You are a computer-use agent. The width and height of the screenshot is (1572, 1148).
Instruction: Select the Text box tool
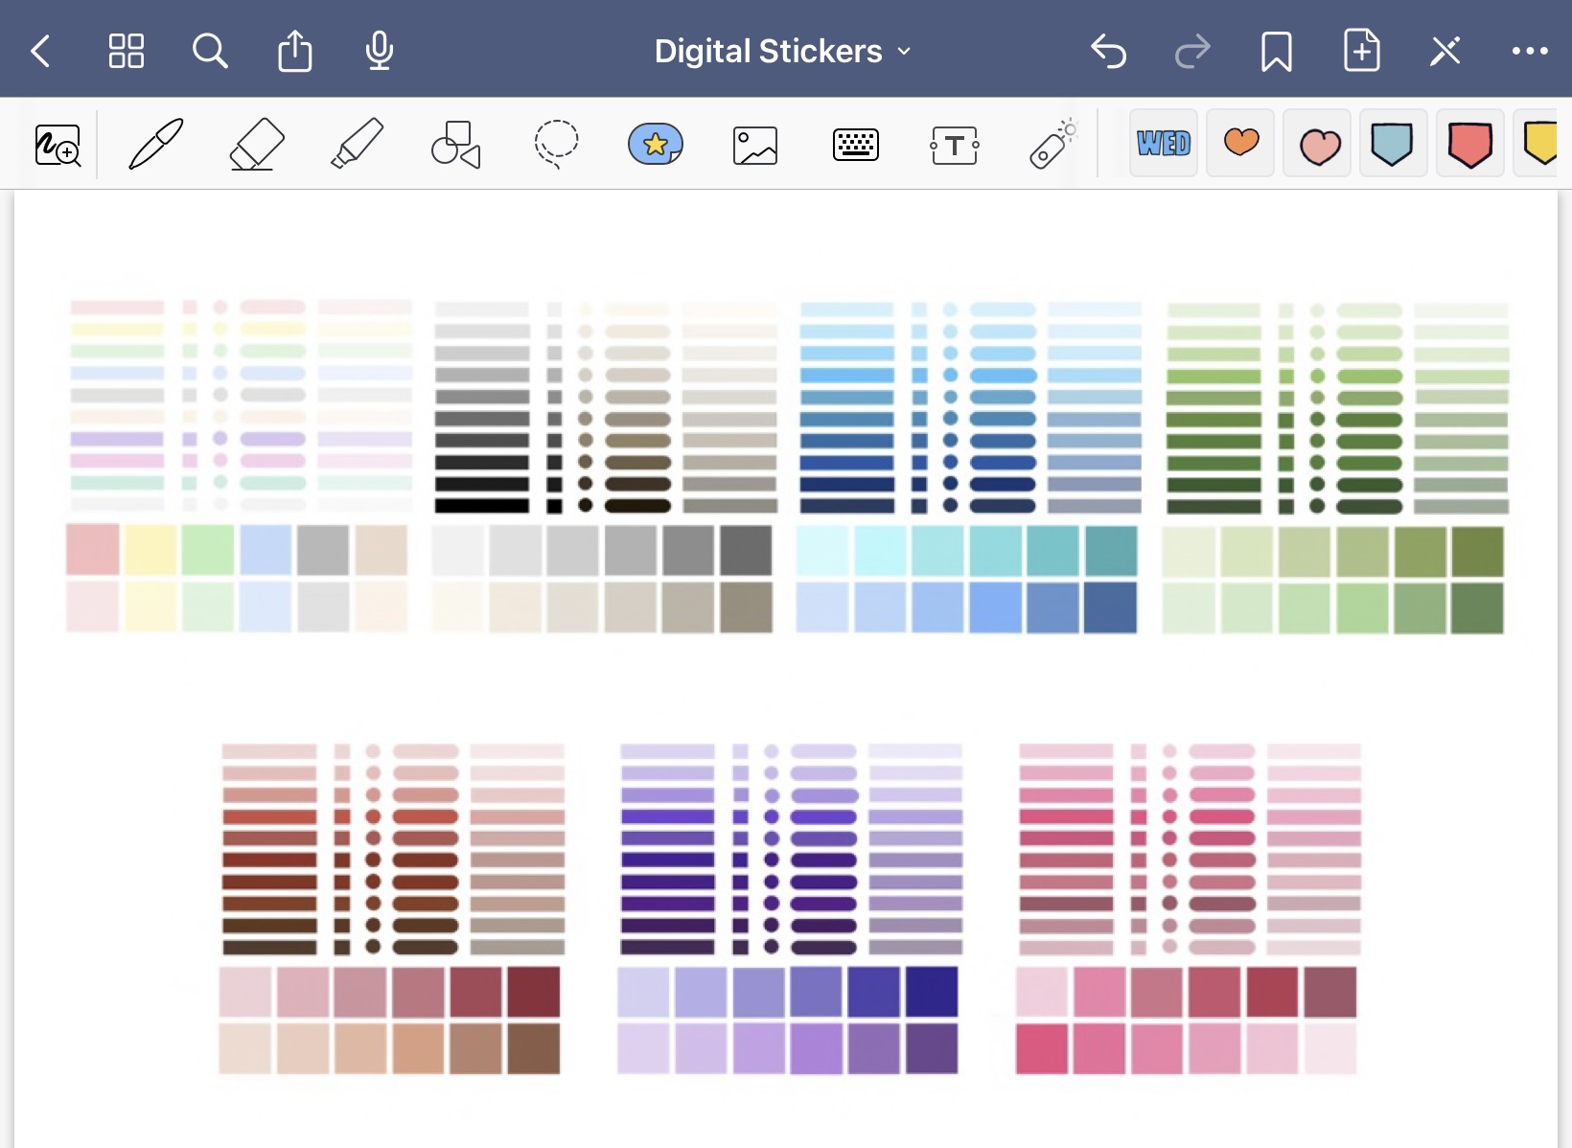point(955,146)
